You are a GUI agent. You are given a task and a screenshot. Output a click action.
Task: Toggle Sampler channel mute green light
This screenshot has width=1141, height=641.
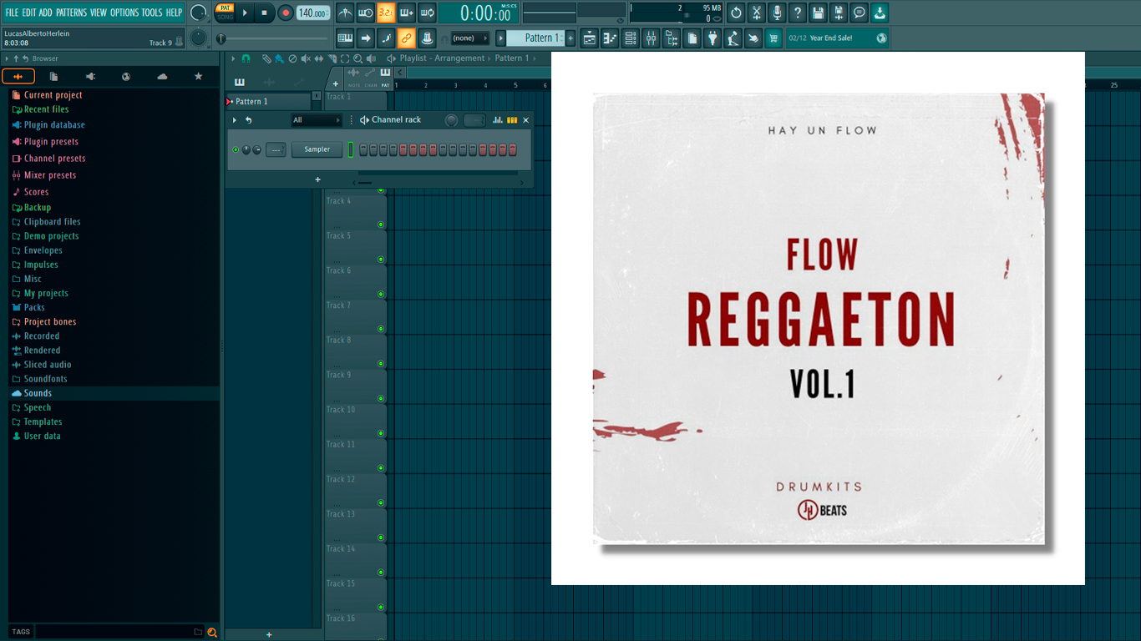click(x=236, y=149)
